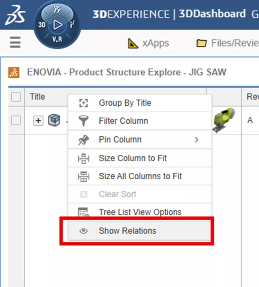Toggle the select-all checkbox in header
259x287 pixels.
16,97
